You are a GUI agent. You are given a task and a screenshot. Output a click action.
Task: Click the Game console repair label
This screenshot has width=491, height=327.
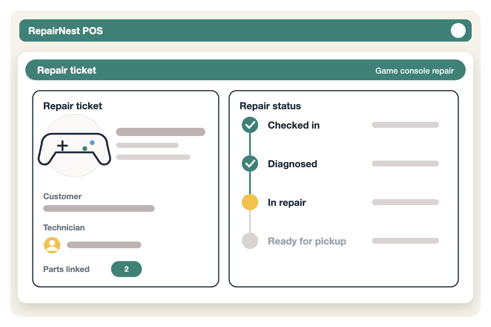415,71
